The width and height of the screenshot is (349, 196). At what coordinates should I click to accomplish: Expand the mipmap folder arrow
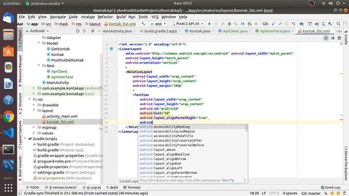tap(34, 127)
